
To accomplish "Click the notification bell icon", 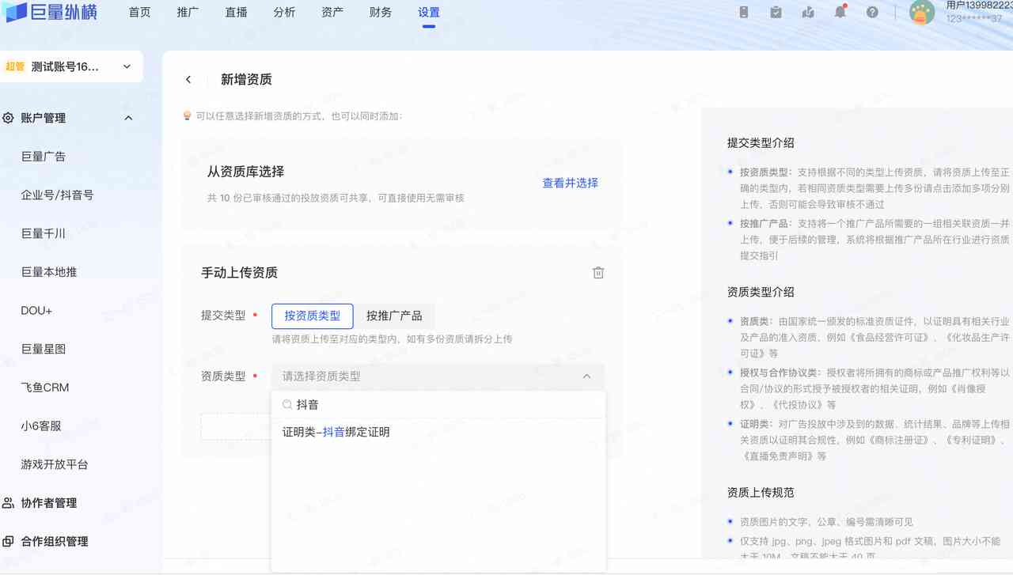I will click(840, 12).
